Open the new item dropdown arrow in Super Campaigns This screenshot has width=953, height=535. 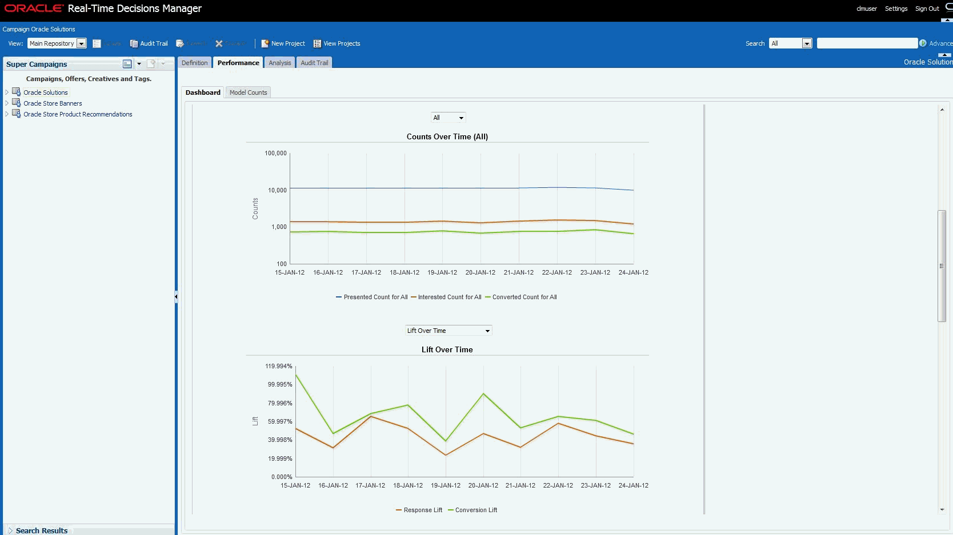[x=163, y=64]
